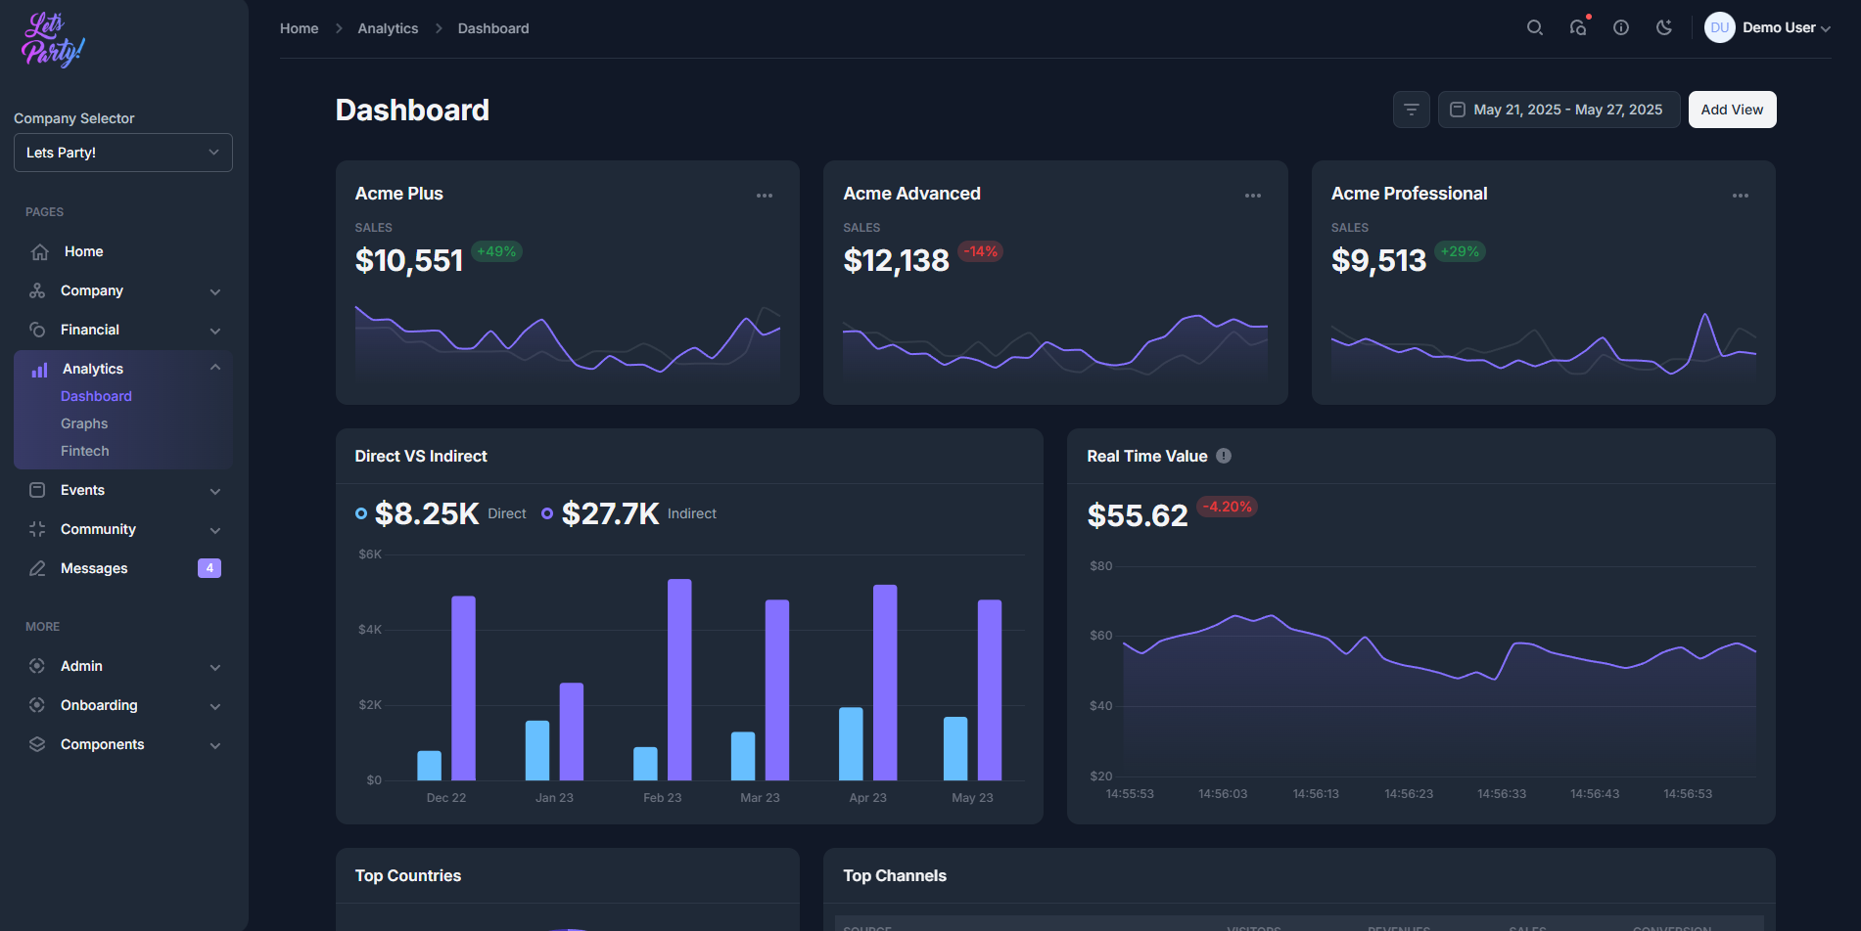Open the May 21 - May 27 date picker
The width and height of the screenshot is (1861, 931).
(x=1559, y=110)
